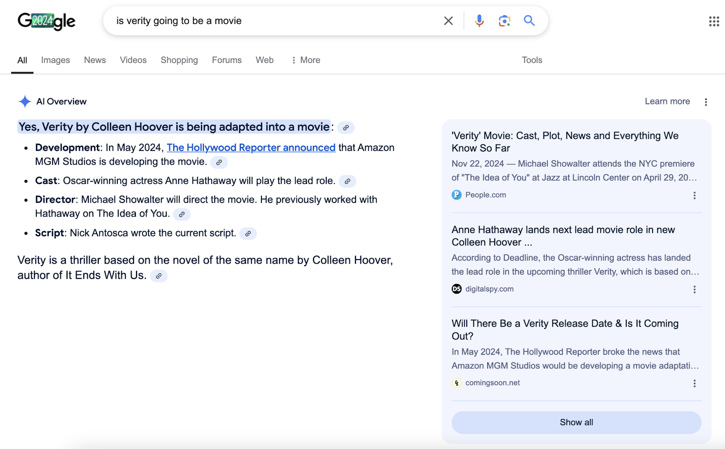Open the three-dot menu on the comingsoon.net result
Viewport: 725px width, 449px height.
694,383
